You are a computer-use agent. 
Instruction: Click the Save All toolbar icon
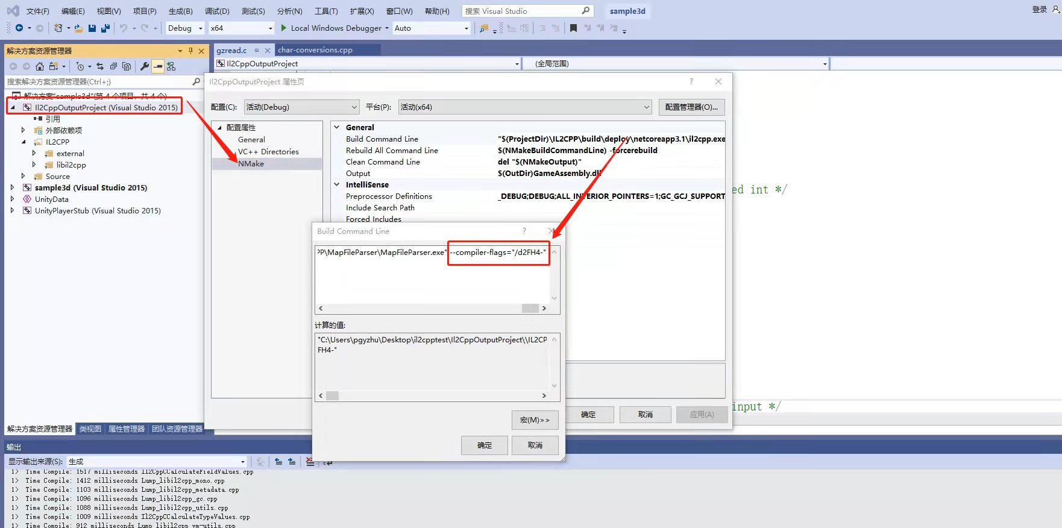tap(105, 28)
